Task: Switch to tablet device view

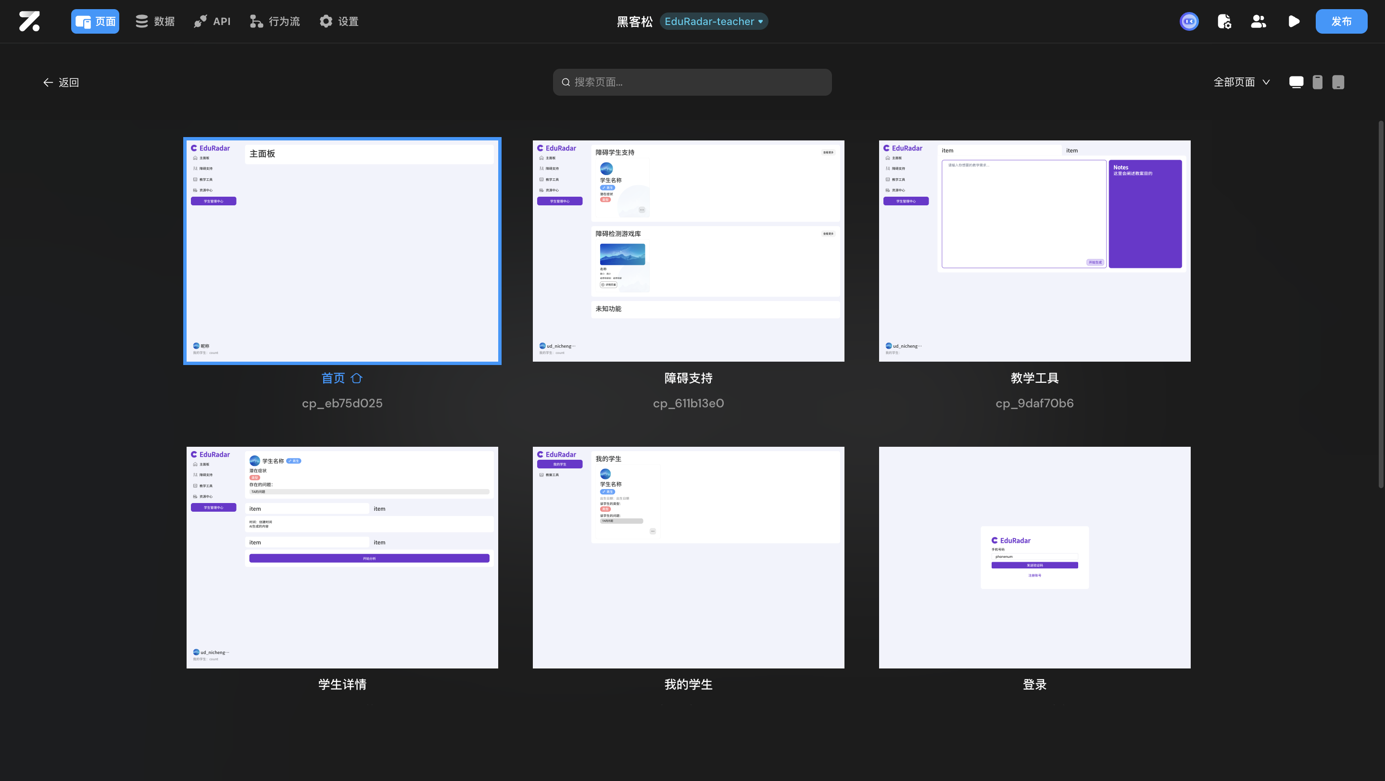Action: coord(1338,82)
